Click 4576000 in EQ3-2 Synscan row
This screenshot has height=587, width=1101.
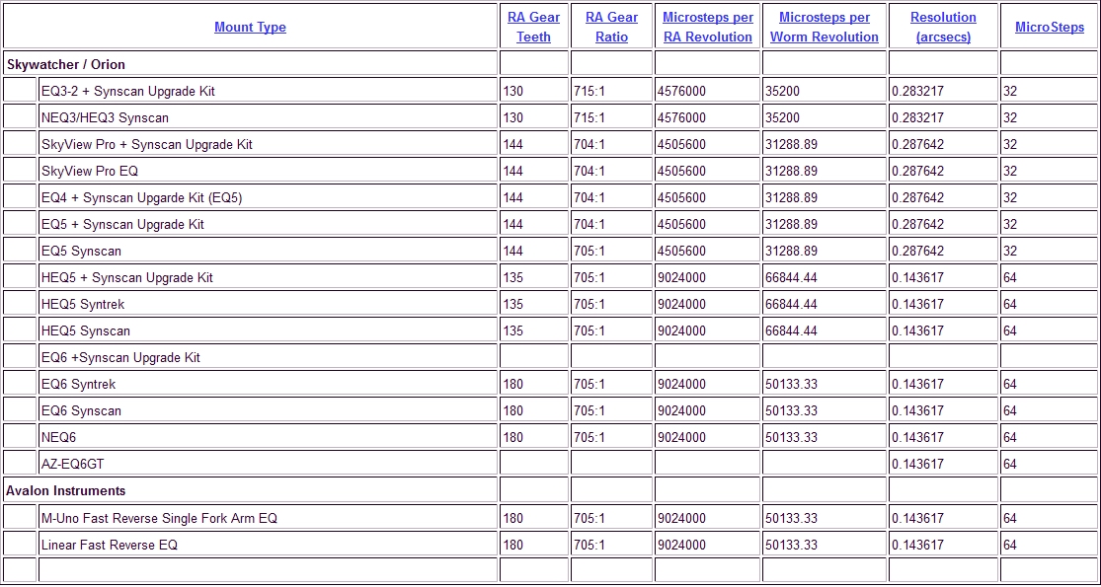coord(681,91)
